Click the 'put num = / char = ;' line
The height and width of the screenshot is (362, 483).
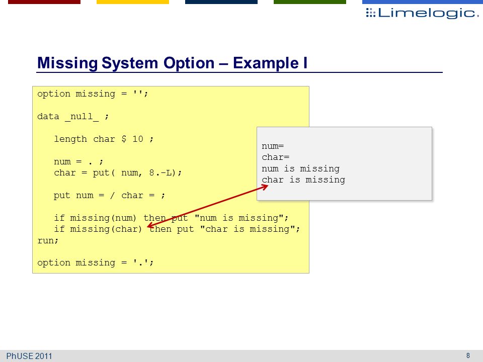pos(109,196)
